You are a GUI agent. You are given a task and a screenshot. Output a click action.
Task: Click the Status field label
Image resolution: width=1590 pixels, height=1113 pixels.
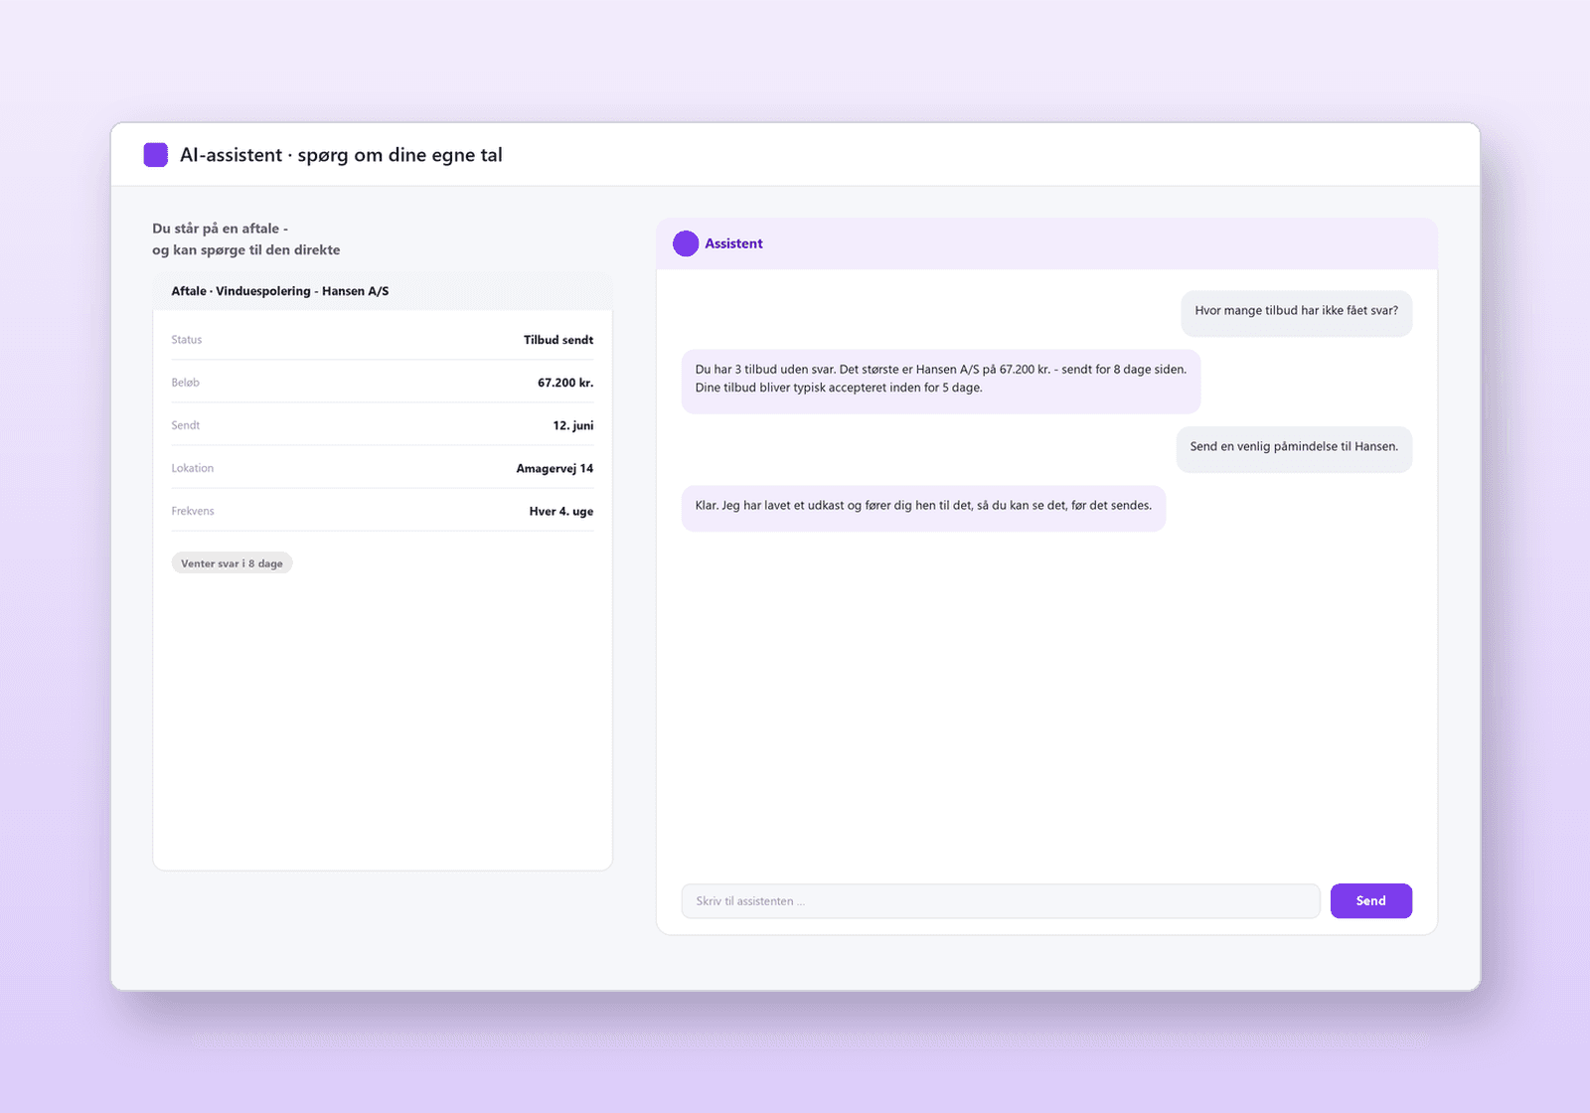point(186,340)
